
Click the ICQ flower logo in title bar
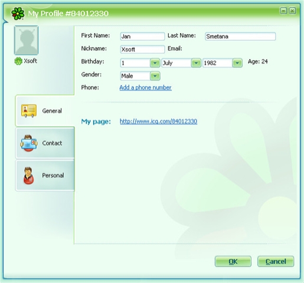[18, 14]
